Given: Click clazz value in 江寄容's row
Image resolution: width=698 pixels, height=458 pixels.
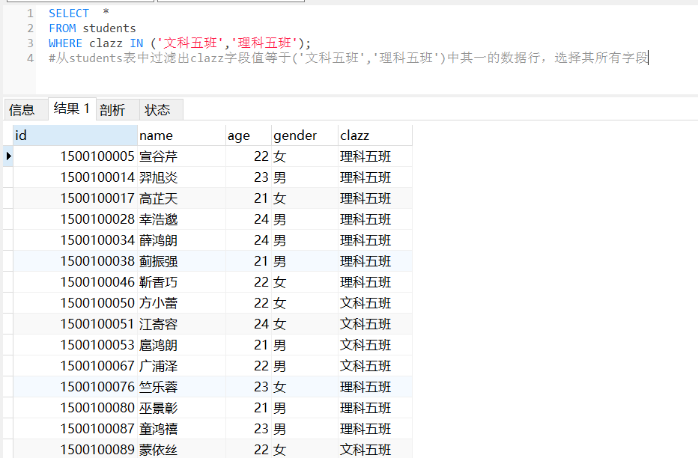Looking at the screenshot, I should (x=374, y=324).
